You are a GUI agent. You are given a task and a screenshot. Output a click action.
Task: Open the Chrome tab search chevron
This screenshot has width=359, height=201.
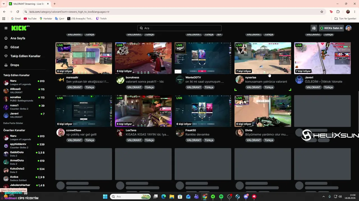coord(4,4)
